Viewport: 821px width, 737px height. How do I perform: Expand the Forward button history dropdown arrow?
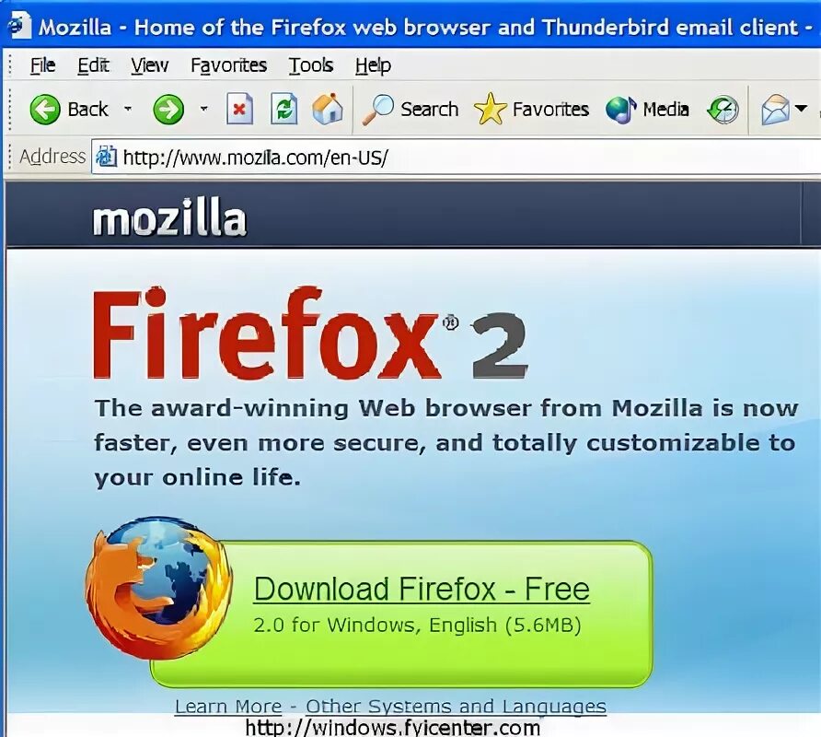click(x=203, y=109)
